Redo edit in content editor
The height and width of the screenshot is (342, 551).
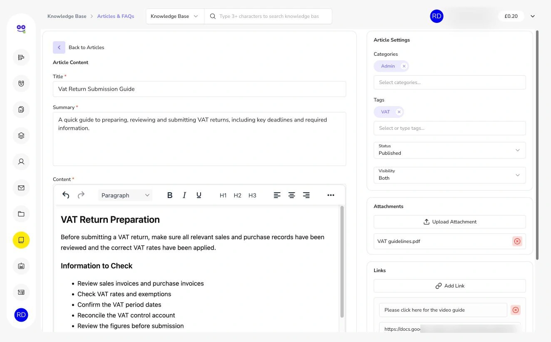(81, 195)
